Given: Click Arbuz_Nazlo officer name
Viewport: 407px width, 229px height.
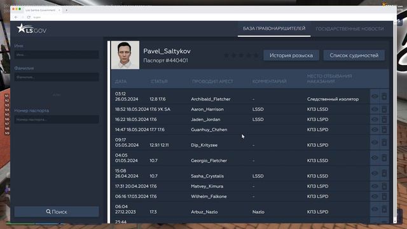Looking at the screenshot, I should pyautogui.click(x=204, y=212).
